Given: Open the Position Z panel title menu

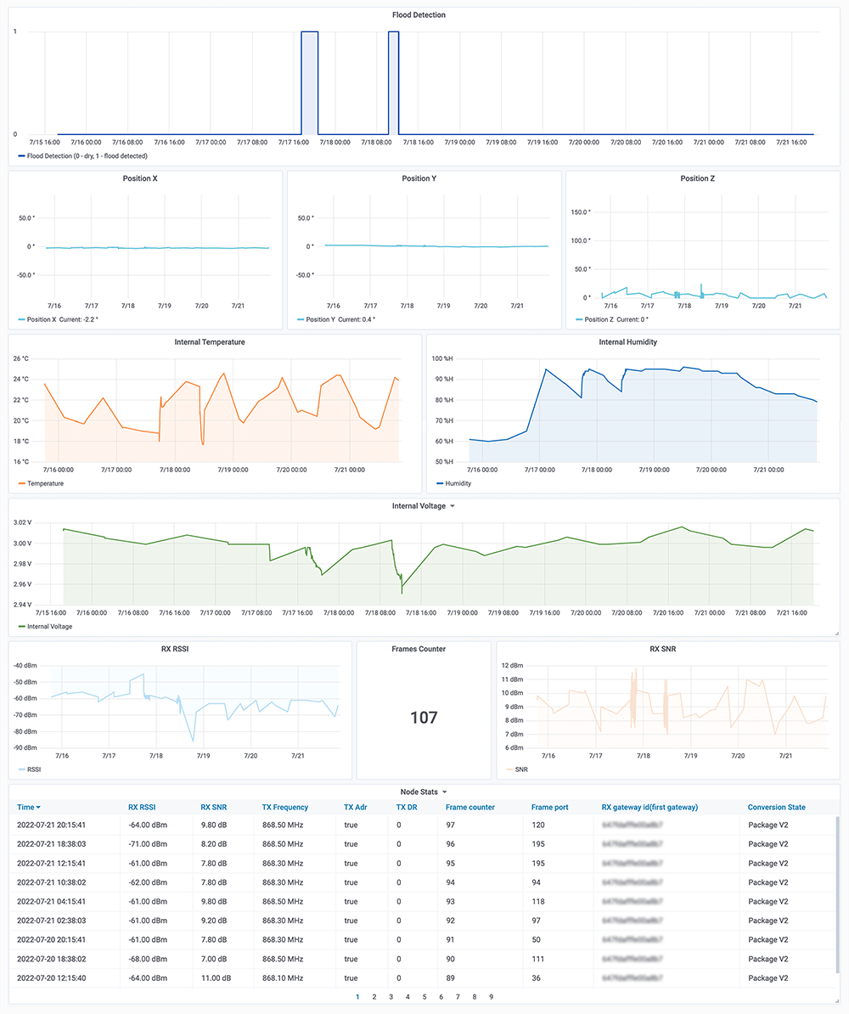Looking at the screenshot, I should pyautogui.click(x=698, y=178).
